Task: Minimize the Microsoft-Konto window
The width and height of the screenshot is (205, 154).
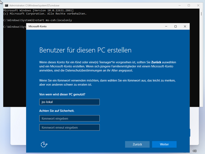Action: [166, 26]
